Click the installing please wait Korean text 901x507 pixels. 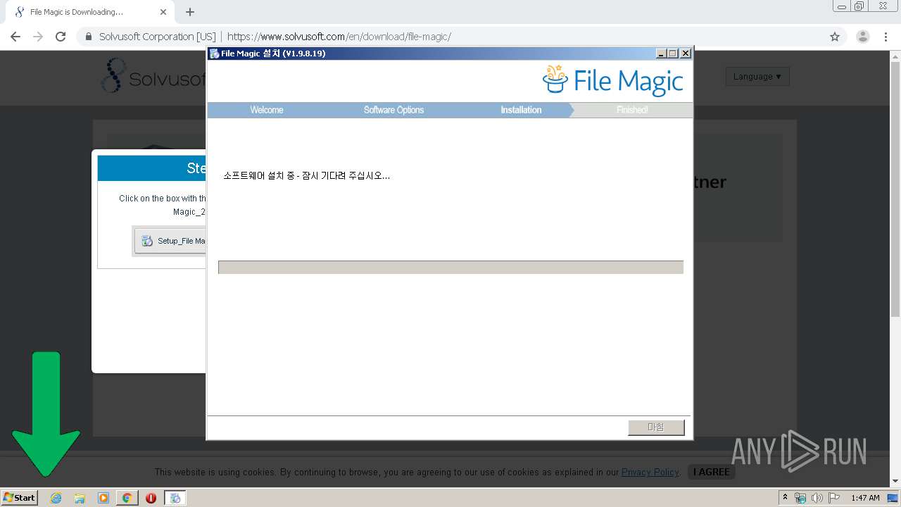tap(306, 175)
